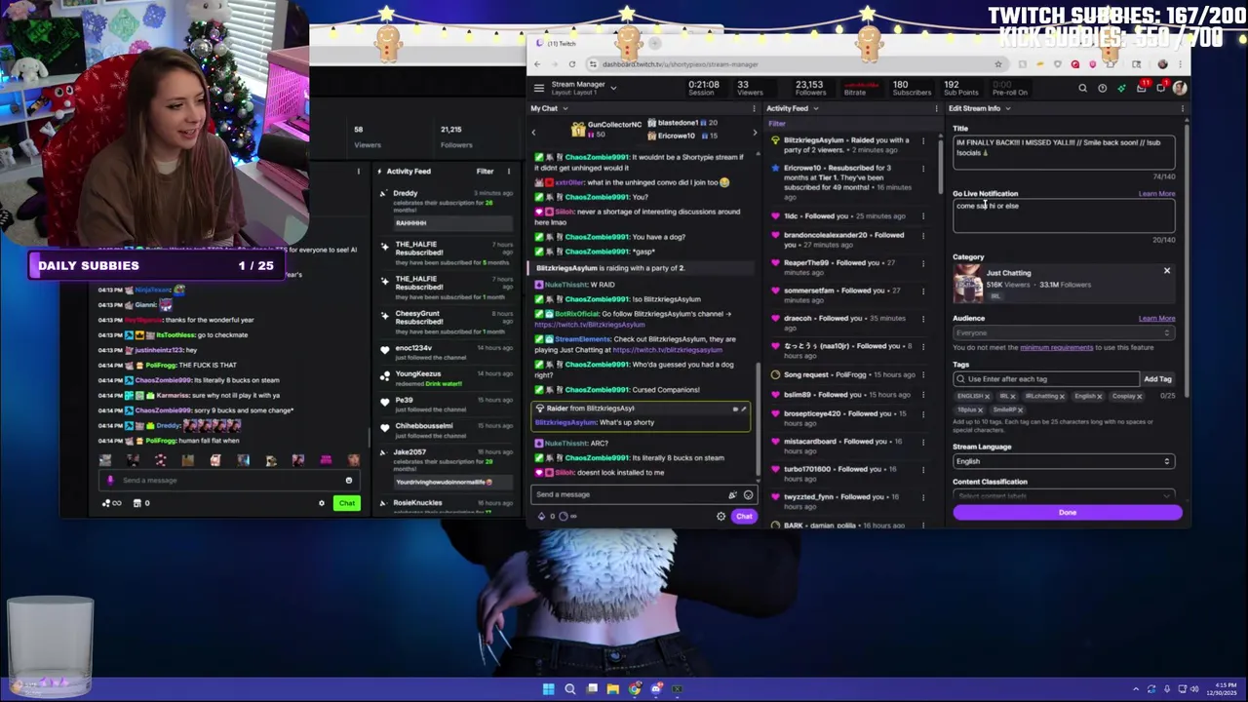The height and width of the screenshot is (702, 1248).
Task: Open the Audience Everyone dropdown
Action: 1063,332
